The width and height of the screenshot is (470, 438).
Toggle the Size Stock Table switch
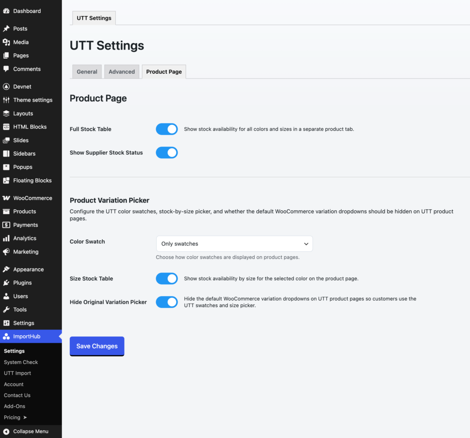pos(167,279)
